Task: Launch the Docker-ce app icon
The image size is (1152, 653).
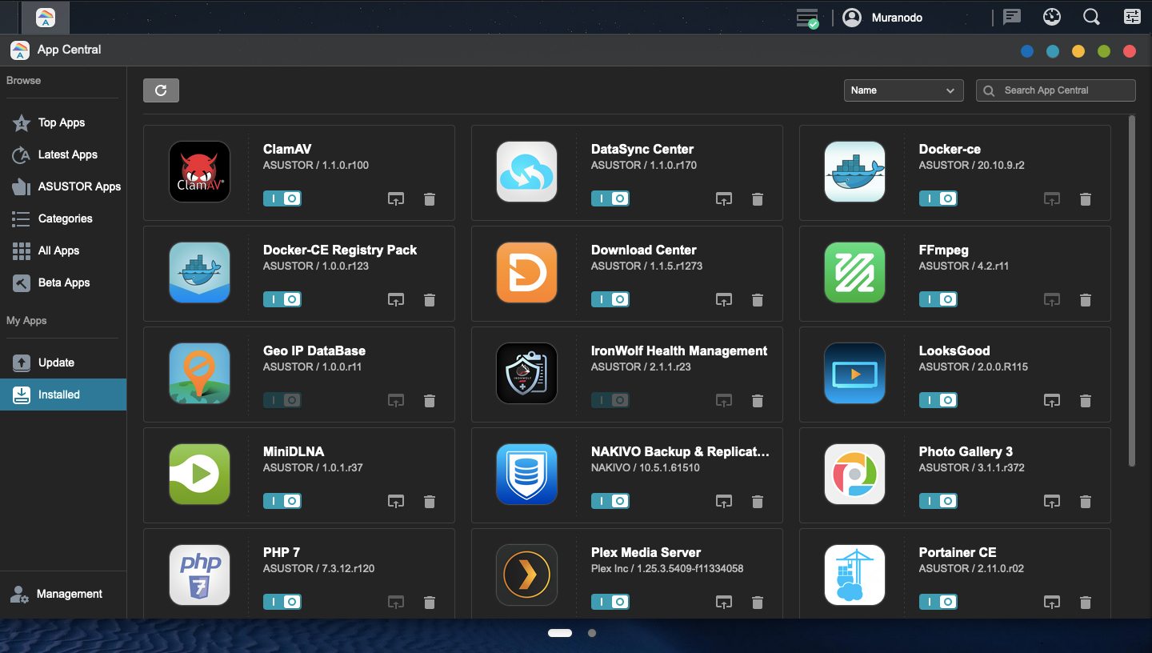Action: (x=854, y=171)
